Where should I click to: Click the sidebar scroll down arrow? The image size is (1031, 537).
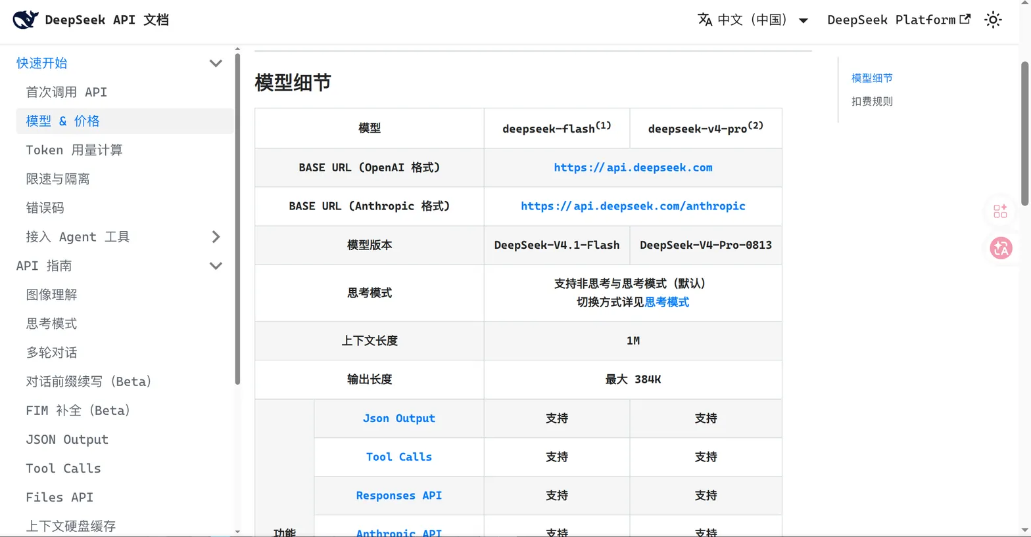(x=237, y=532)
